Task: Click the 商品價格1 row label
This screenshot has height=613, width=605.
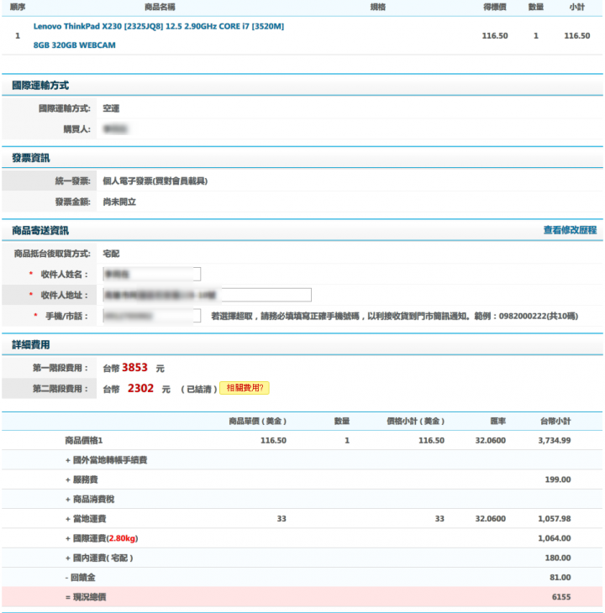Action: click(x=84, y=441)
